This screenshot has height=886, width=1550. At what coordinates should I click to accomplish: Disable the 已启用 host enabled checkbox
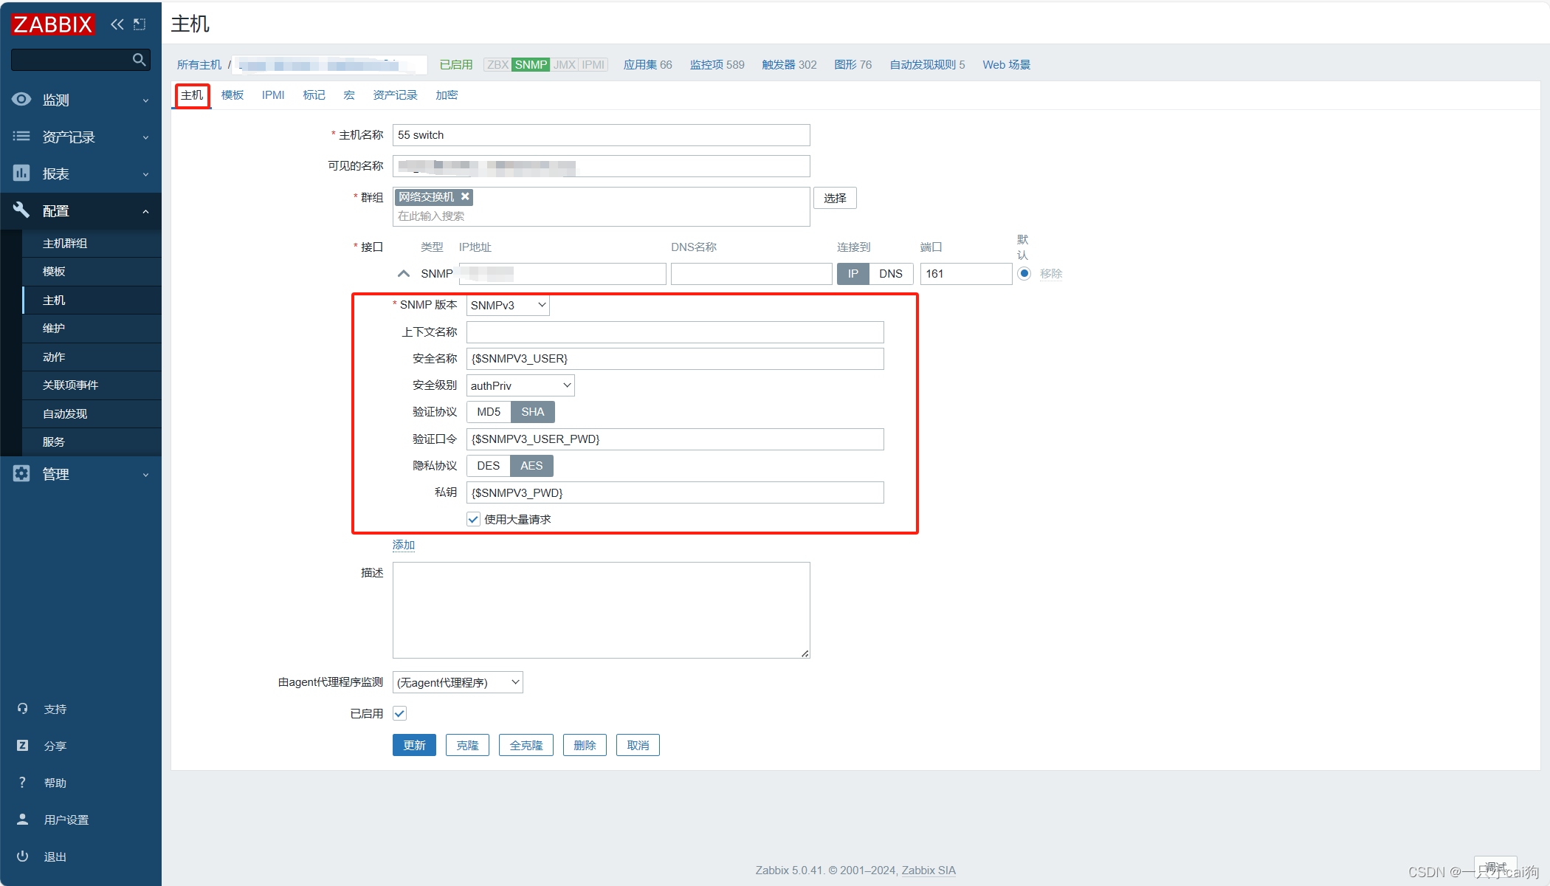click(x=399, y=712)
